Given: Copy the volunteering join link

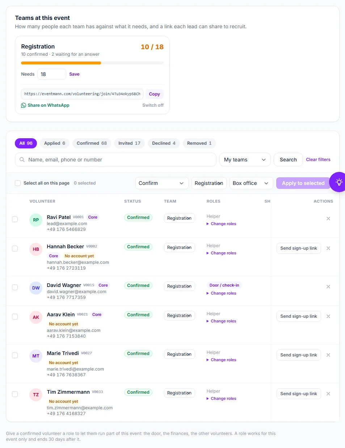Looking at the screenshot, I should coord(155,94).
